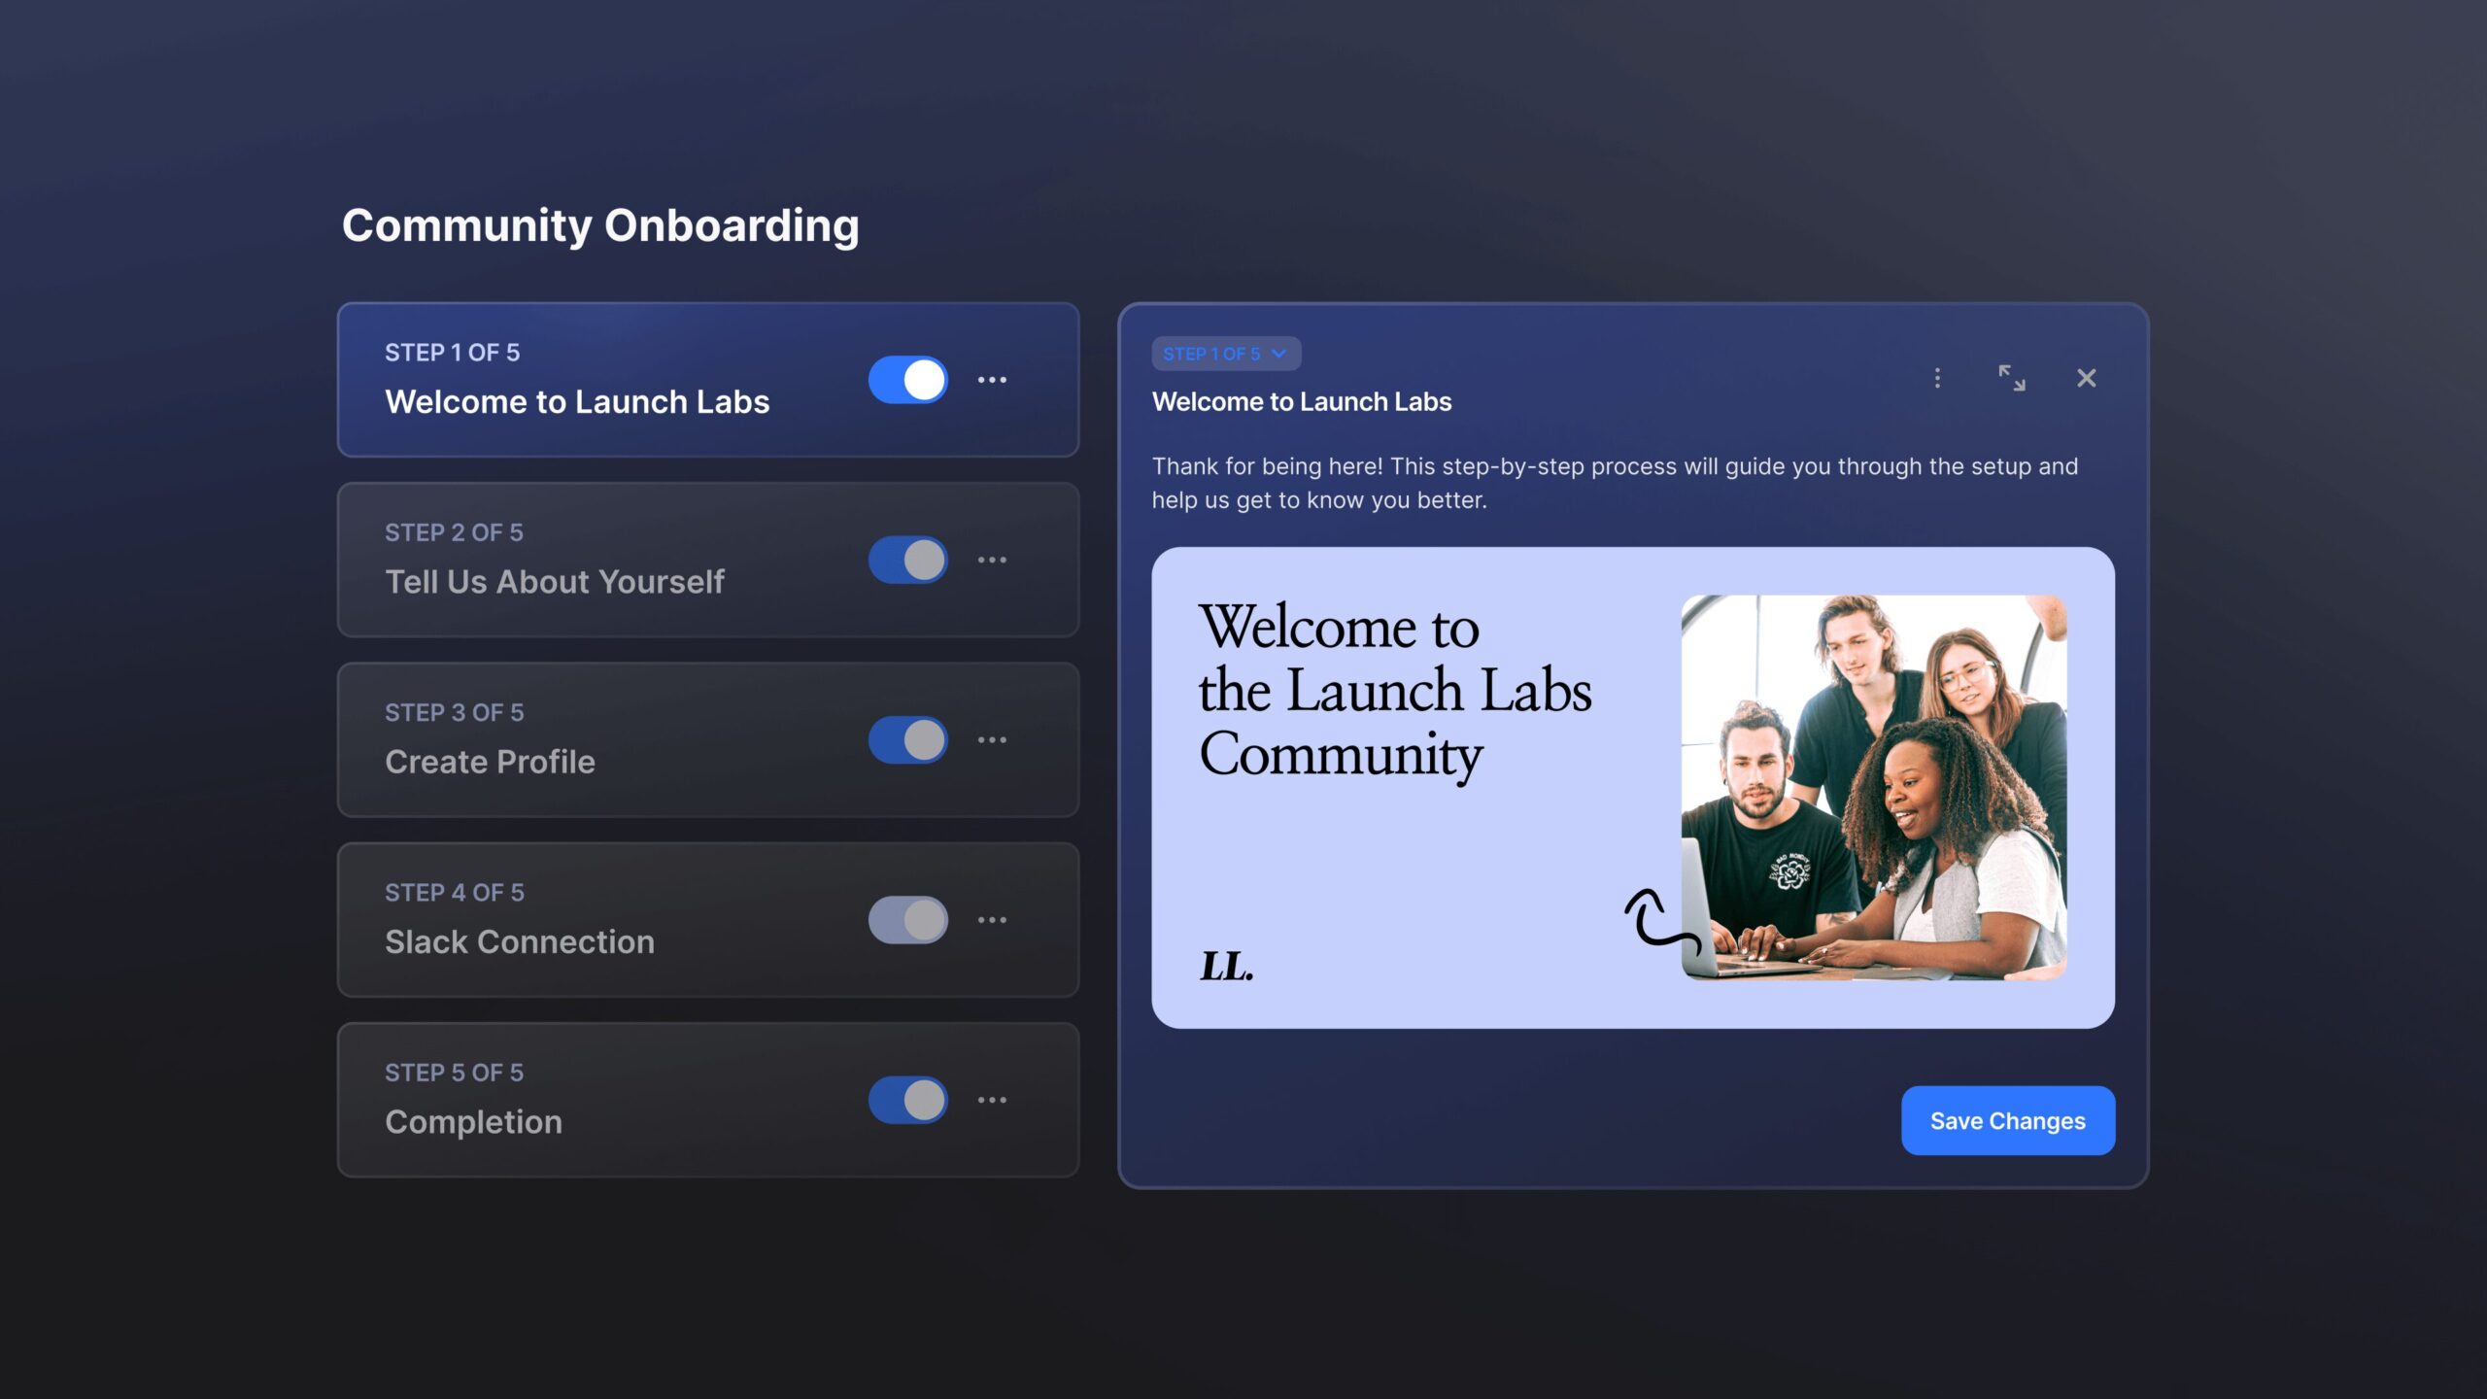Select the Step 4 Slack Connection list item

point(707,919)
